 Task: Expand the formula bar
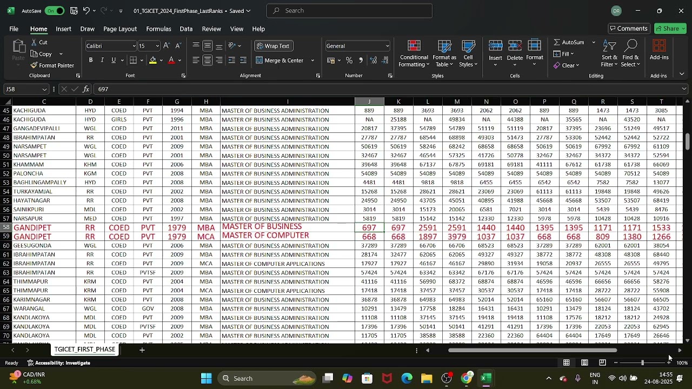pyautogui.click(x=685, y=89)
